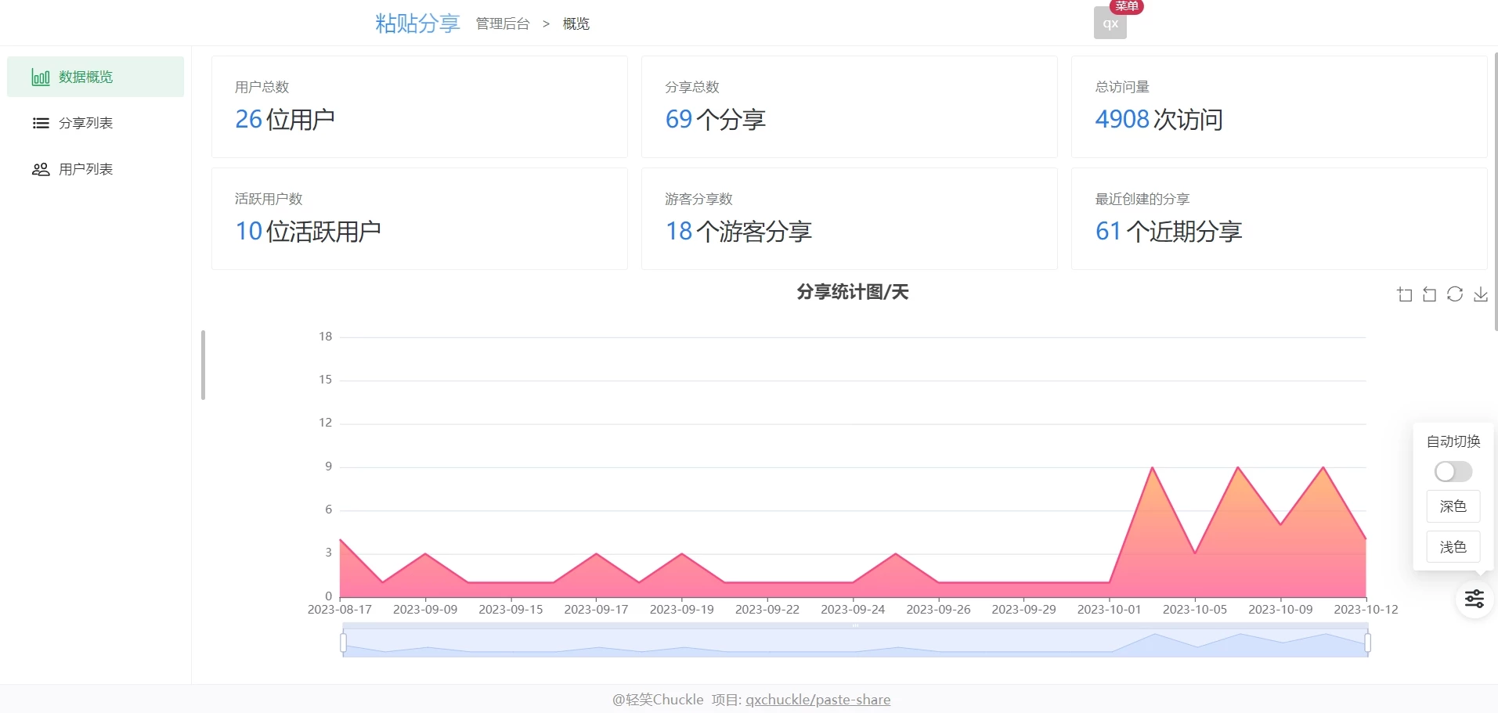The width and height of the screenshot is (1498, 713).
Task: Click 概览 in the breadcrumb
Action: click(x=576, y=23)
